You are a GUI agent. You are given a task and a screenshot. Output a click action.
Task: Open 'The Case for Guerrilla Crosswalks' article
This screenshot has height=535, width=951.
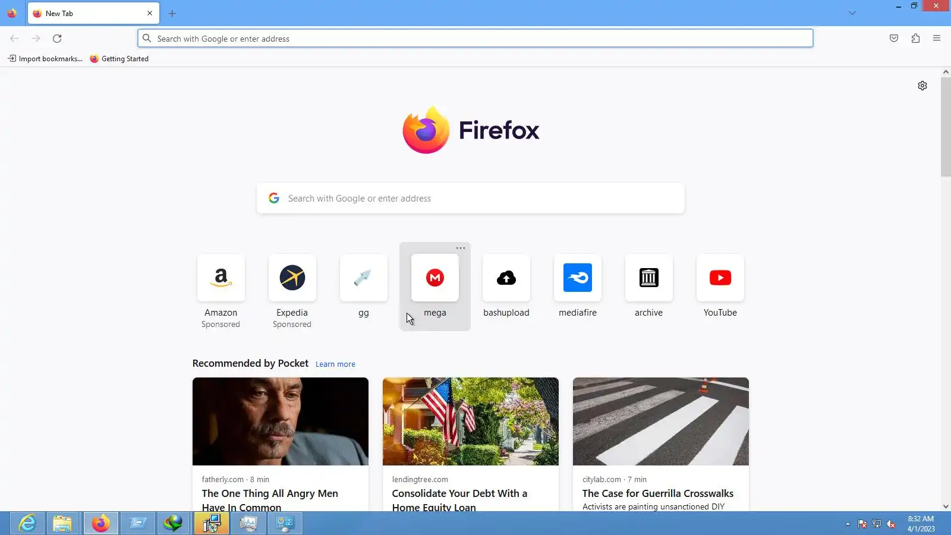[x=658, y=493]
